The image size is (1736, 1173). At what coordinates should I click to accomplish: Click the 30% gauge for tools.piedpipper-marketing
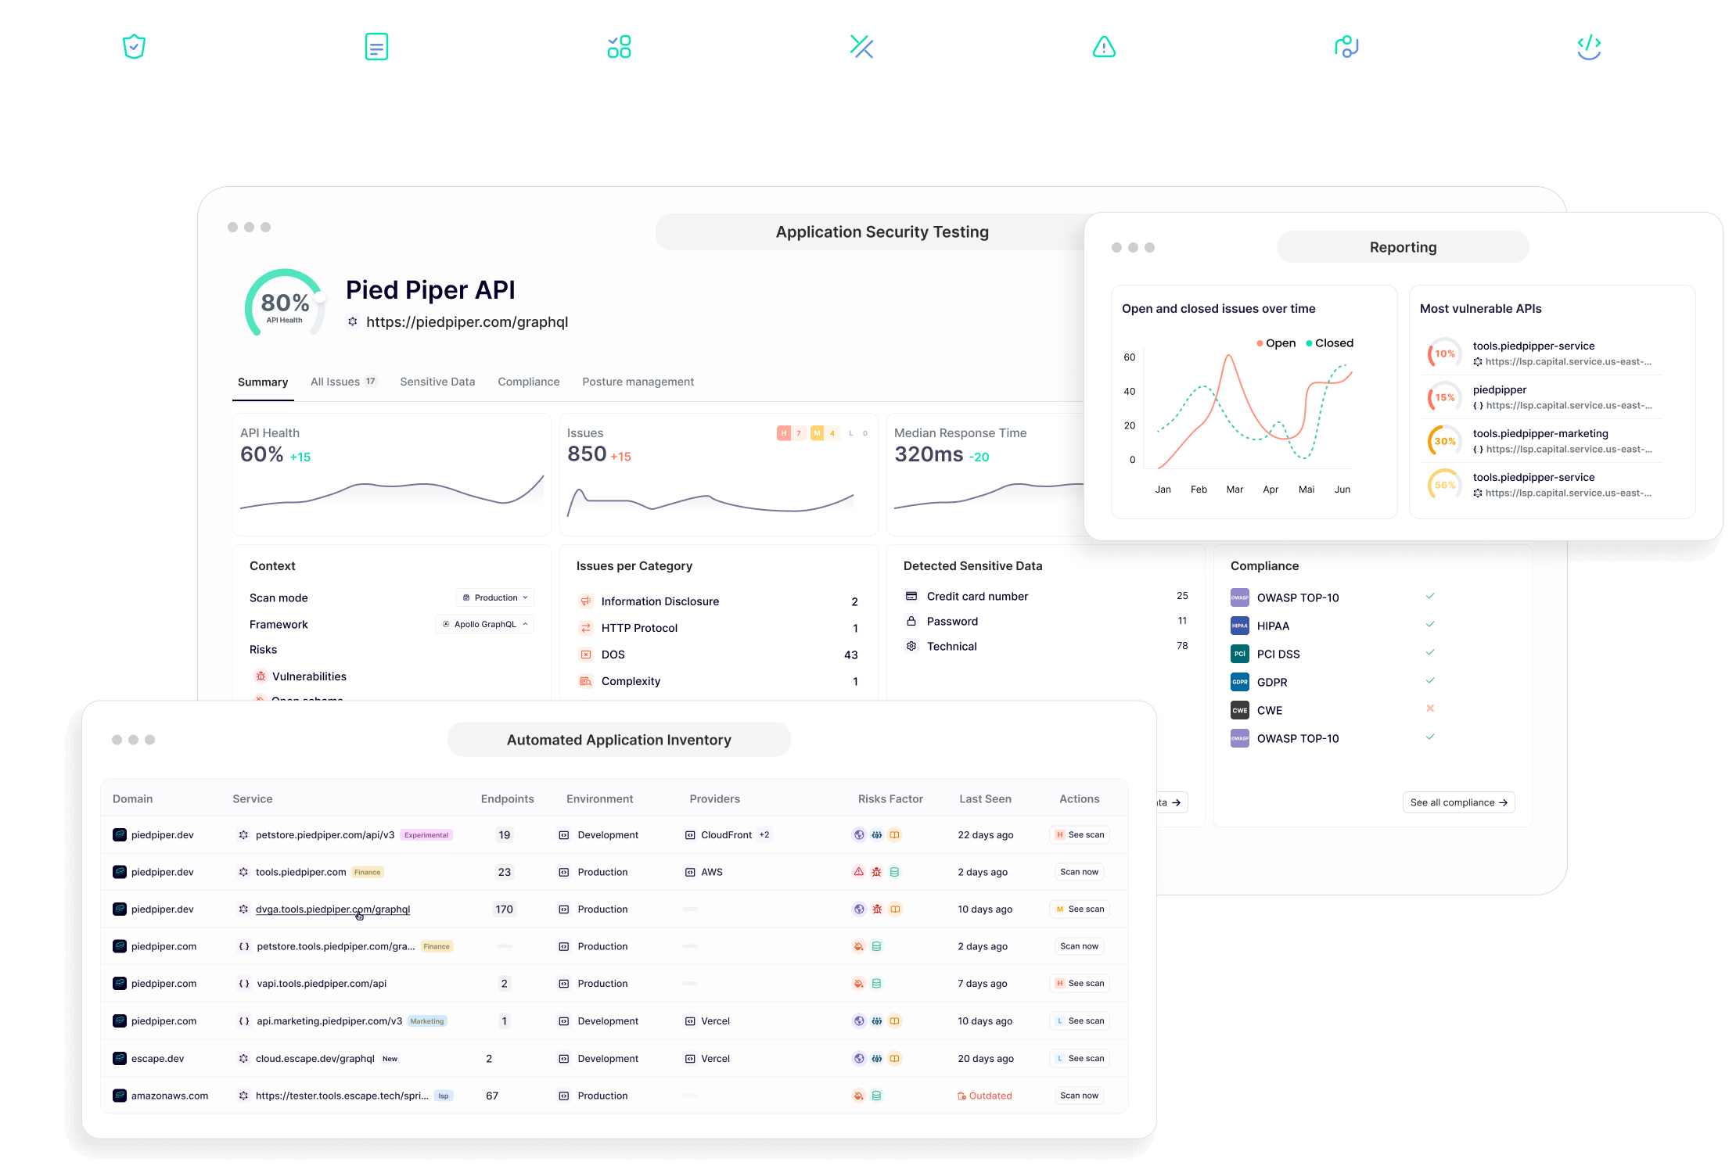tap(1444, 441)
